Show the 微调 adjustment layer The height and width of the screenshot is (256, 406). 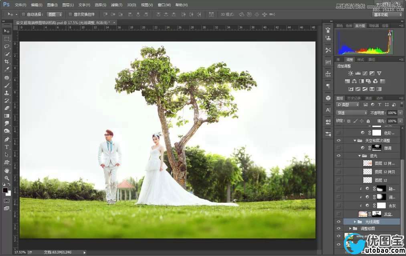coord(338,148)
